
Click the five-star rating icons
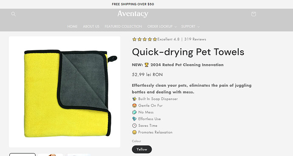coord(144,39)
